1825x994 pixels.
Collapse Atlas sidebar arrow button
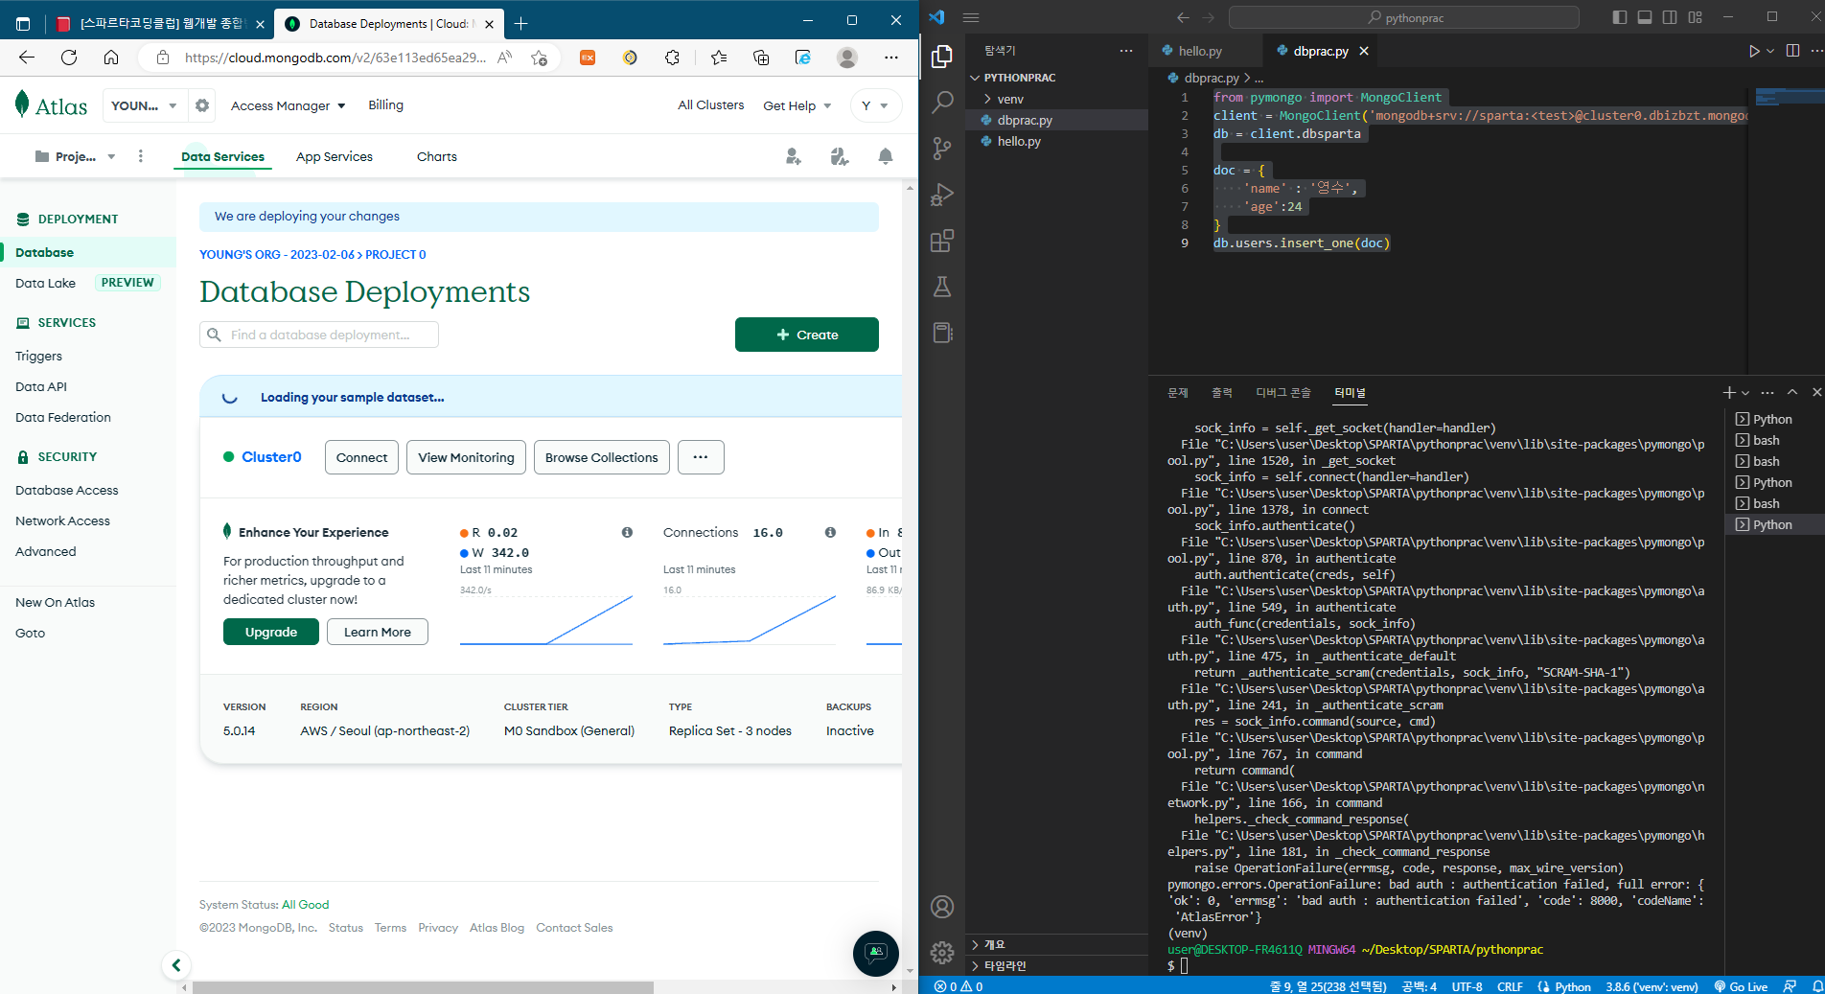click(x=176, y=965)
